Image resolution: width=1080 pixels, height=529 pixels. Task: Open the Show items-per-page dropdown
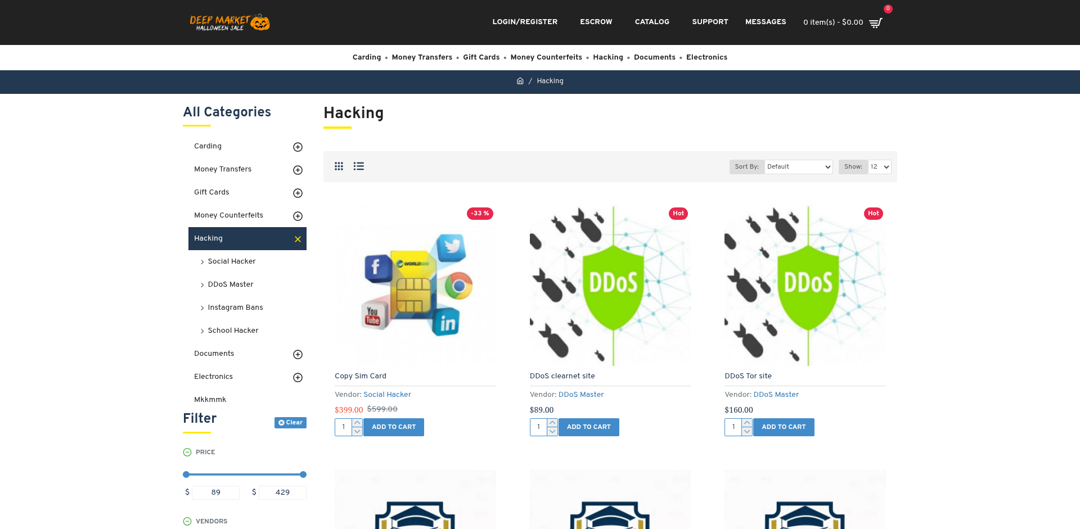pos(879,167)
